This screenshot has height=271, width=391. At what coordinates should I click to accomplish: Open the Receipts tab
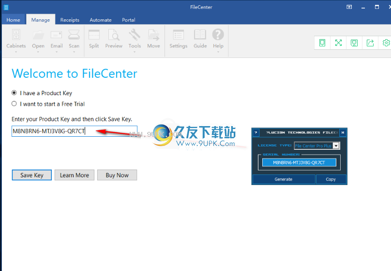70,20
